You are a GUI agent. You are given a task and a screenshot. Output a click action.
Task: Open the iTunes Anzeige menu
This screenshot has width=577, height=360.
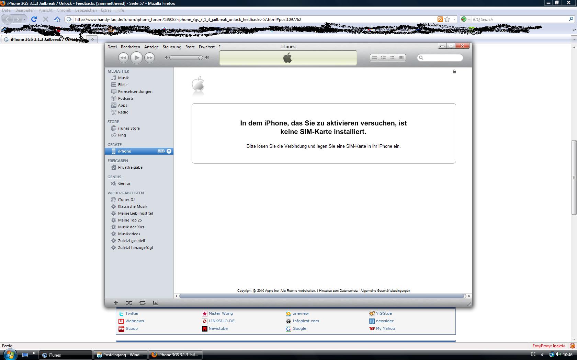[x=151, y=47]
